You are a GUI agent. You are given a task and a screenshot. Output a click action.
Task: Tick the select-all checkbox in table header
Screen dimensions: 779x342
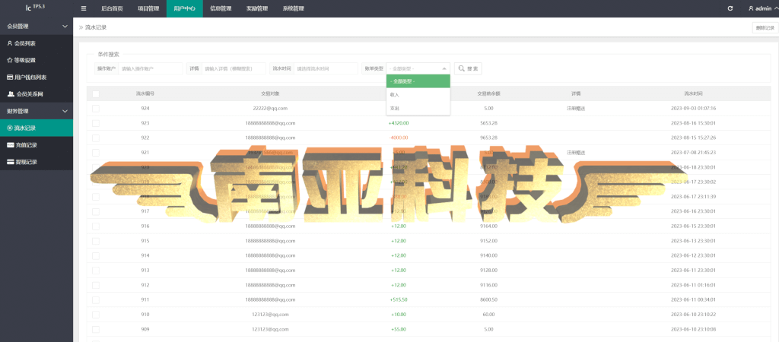(x=96, y=93)
